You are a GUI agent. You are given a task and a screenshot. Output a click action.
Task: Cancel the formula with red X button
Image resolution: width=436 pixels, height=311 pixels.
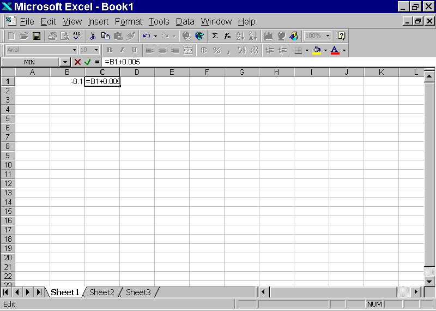pyautogui.click(x=77, y=62)
